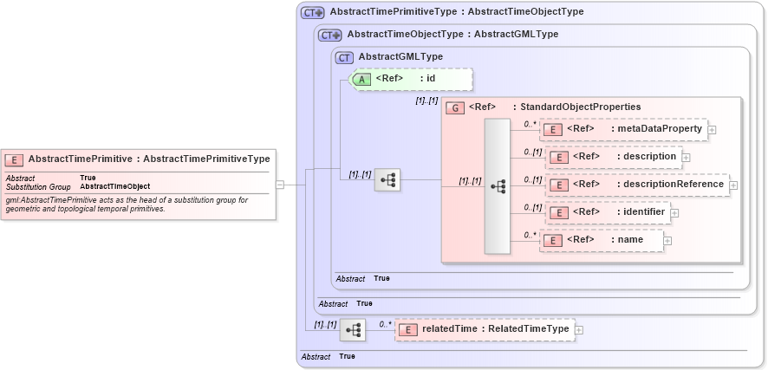This screenshot has width=768, height=370.
Task: Click the E icon of descriptionReference
Action: click(x=559, y=185)
